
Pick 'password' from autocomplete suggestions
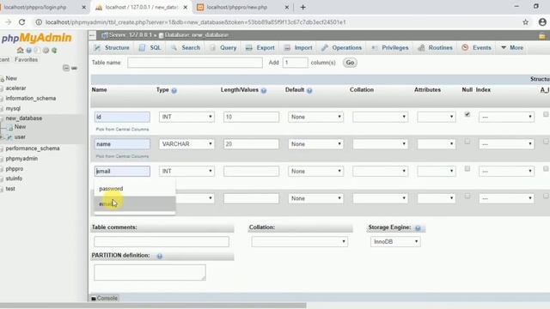(135, 189)
